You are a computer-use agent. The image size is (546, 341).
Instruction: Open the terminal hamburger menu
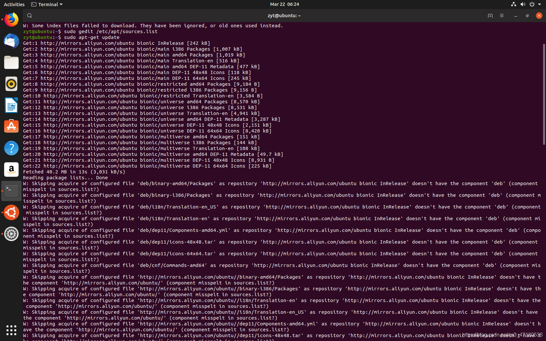coord(502,16)
